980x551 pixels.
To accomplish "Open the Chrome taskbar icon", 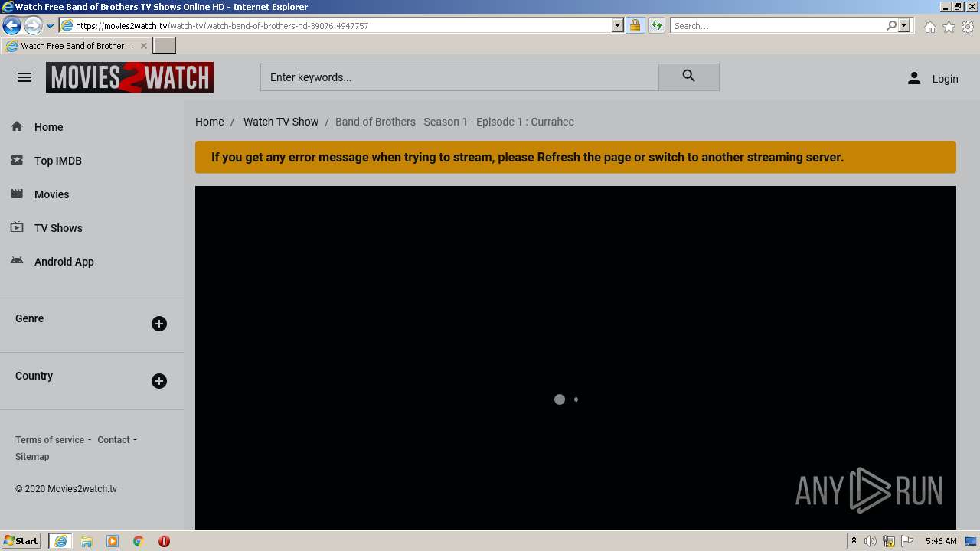I will 139,541.
